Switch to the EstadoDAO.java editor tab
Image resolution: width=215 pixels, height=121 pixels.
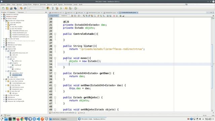[x=111, y=13]
